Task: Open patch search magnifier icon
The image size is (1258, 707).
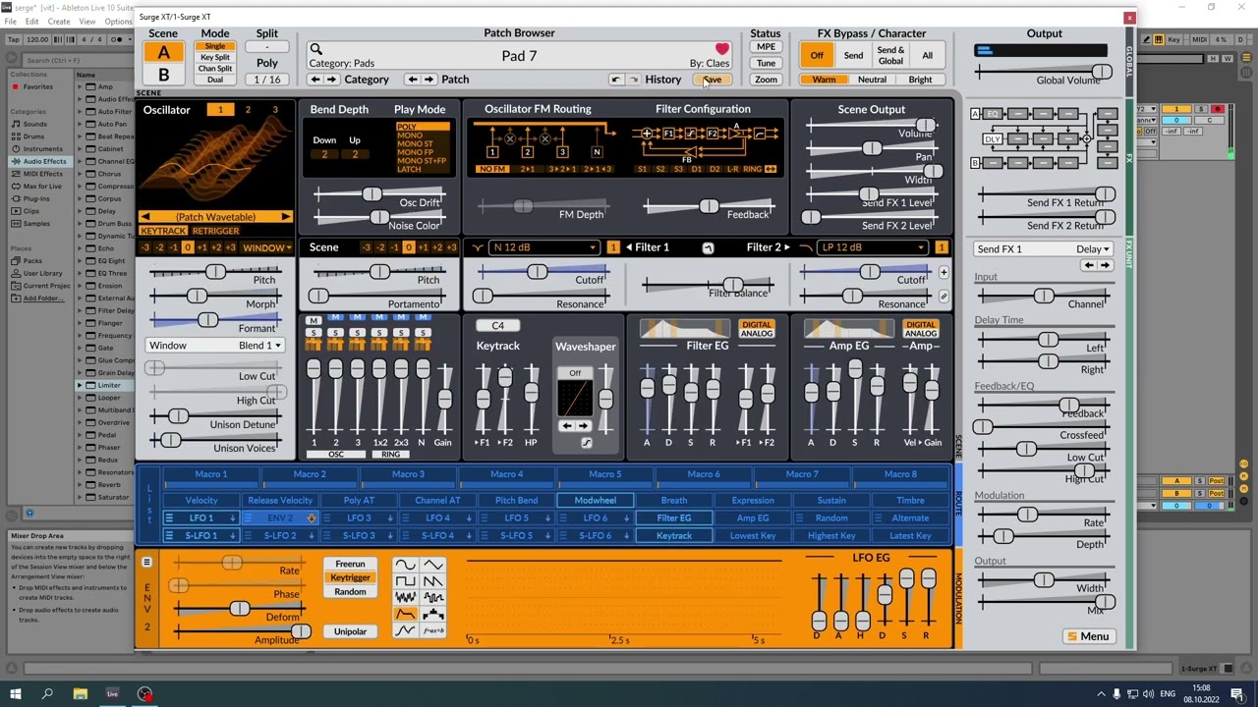Action: coord(315,49)
